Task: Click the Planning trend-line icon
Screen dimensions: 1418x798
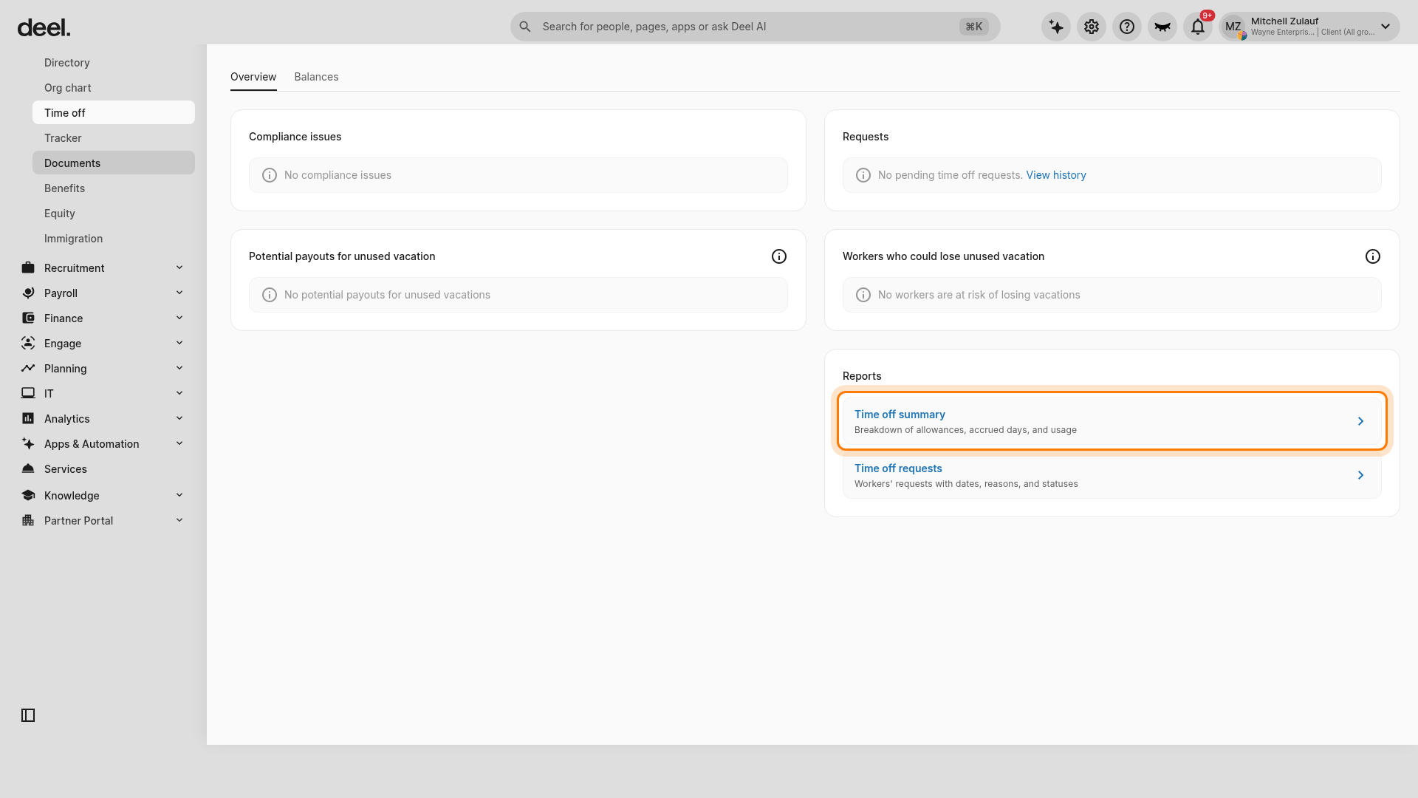Action: (28, 368)
